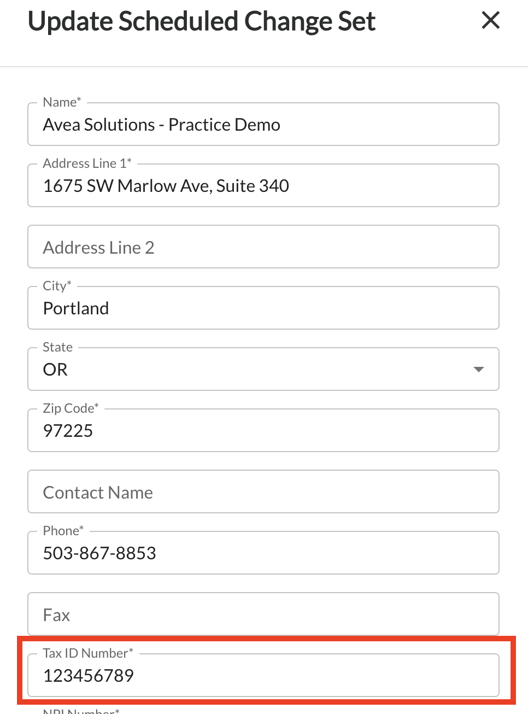Viewport: 528px width, 714px height.
Task: Click the Name input field
Action: pos(263,124)
